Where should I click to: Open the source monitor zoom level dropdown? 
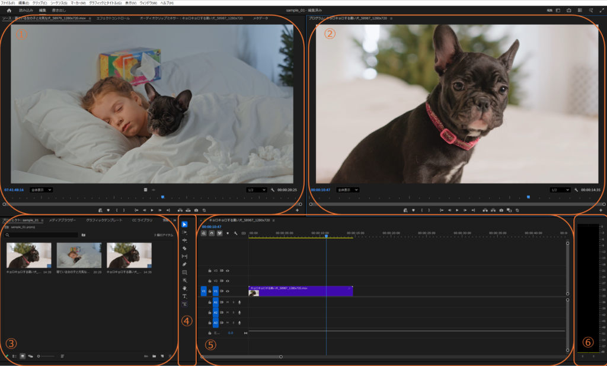pos(41,190)
